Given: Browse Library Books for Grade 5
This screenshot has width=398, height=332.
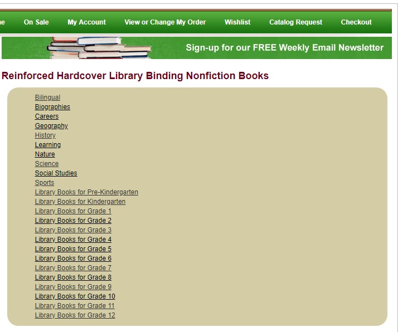Looking at the screenshot, I should pos(73,249).
